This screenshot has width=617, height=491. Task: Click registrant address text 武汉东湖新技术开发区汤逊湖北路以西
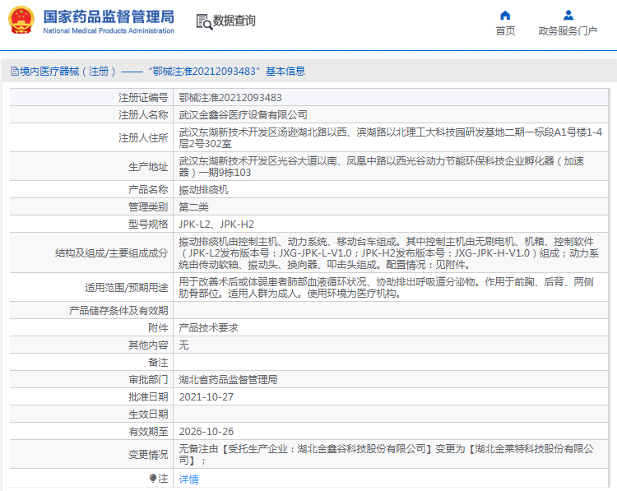(x=263, y=132)
